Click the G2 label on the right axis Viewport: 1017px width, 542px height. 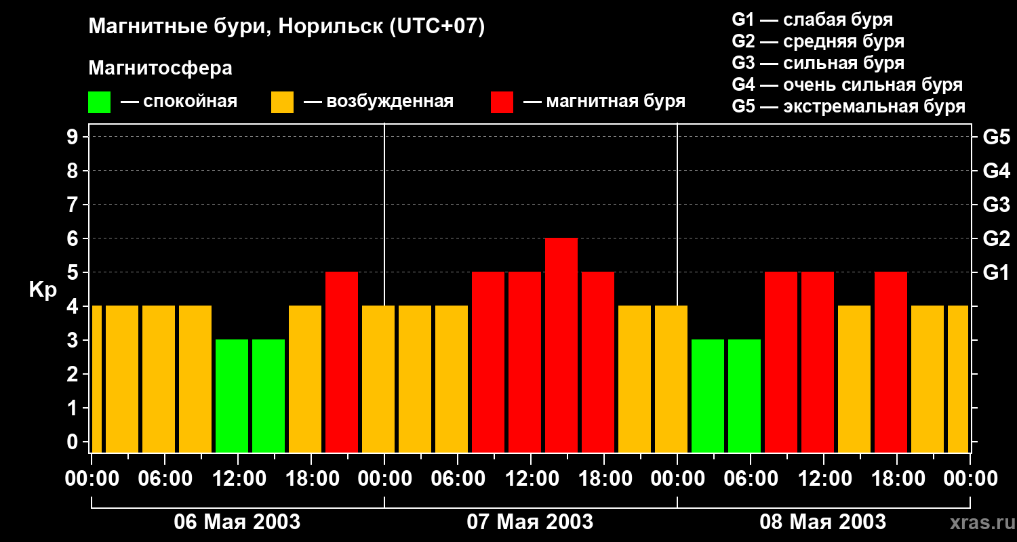click(x=997, y=238)
